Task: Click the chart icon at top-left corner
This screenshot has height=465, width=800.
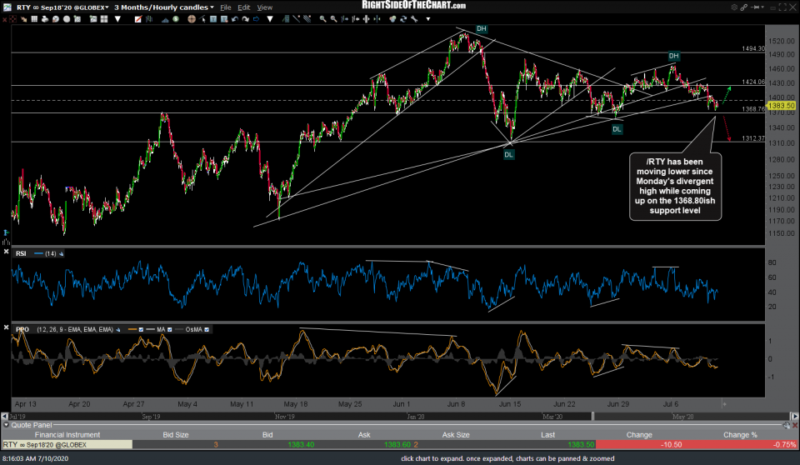Action: [7, 7]
